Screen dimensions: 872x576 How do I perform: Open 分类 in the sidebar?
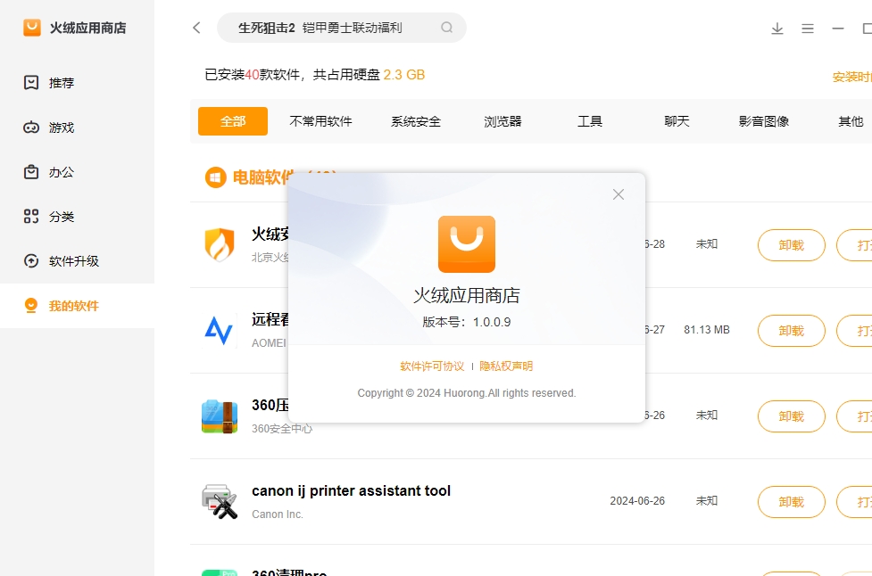78,217
